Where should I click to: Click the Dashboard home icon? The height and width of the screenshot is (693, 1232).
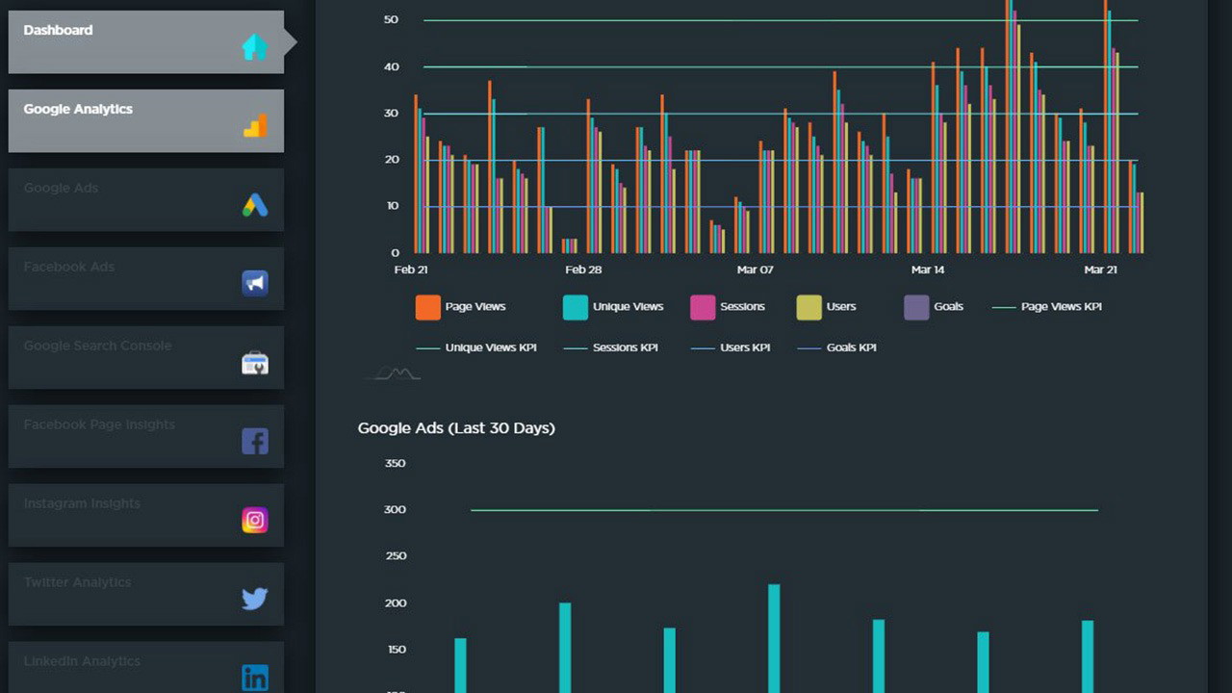point(255,46)
